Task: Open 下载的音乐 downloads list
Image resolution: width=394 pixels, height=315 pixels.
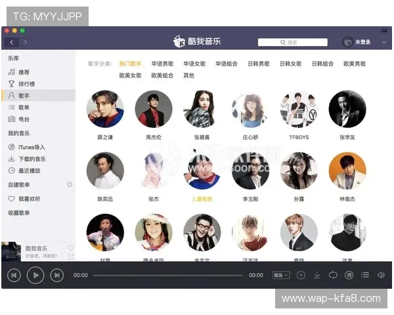Action: tap(39, 159)
